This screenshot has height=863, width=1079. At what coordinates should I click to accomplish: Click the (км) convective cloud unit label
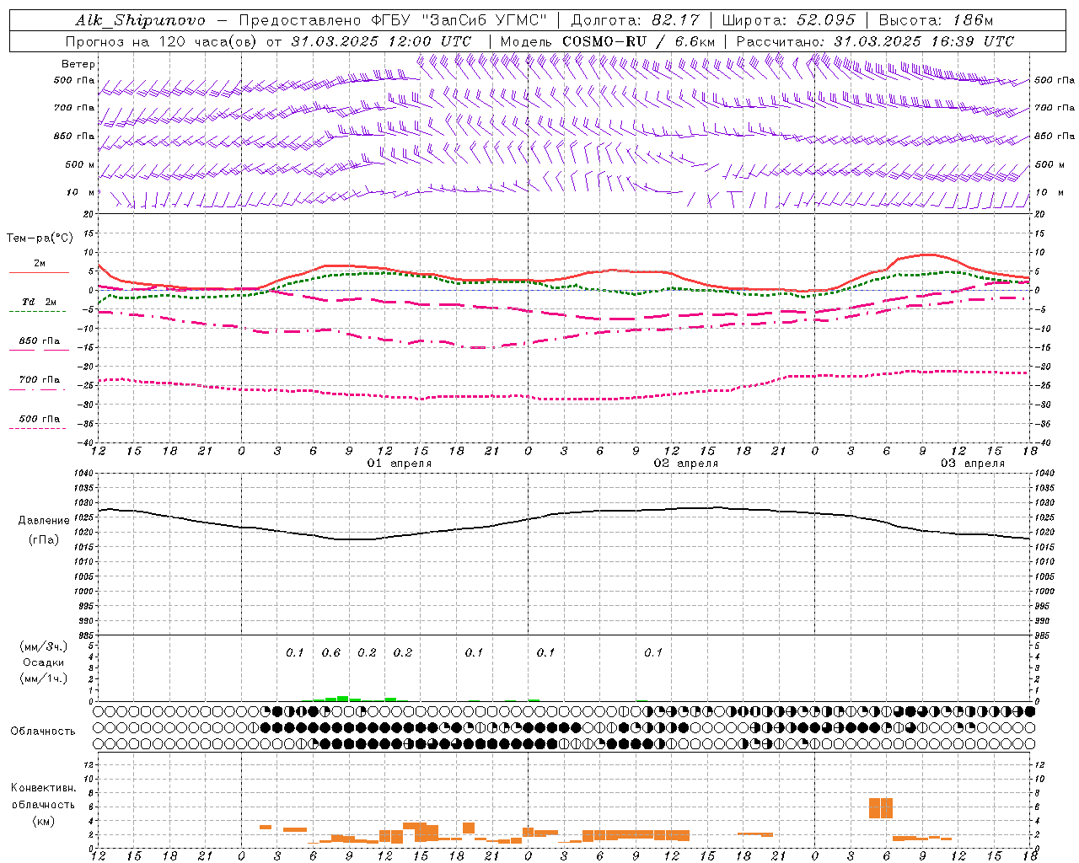pyautogui.click(x=44, y=821)
